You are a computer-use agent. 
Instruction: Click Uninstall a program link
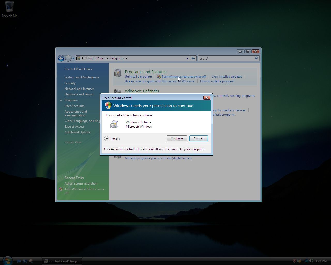pyautogui.click(x=138, y=77)
